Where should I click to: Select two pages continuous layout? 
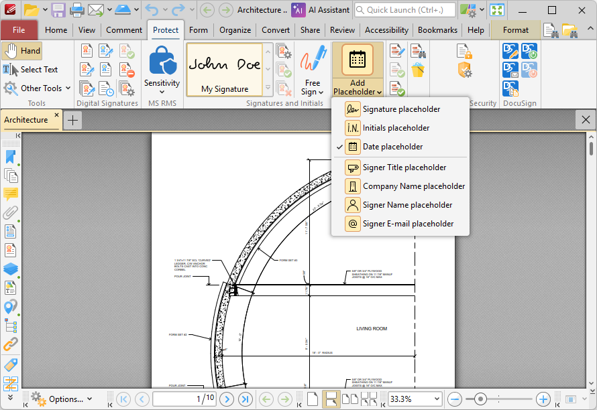[369, 399]
